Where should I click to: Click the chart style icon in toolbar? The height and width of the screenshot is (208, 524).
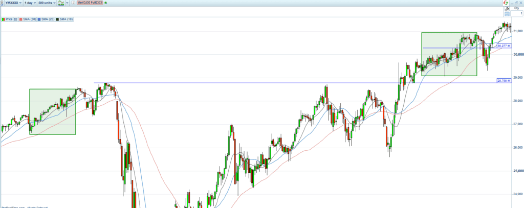pyautogui.click(x=61, y=3)
